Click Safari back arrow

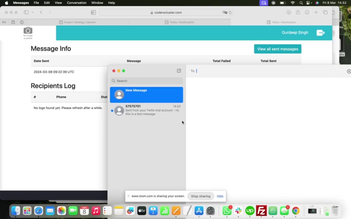tap(41, 12)
